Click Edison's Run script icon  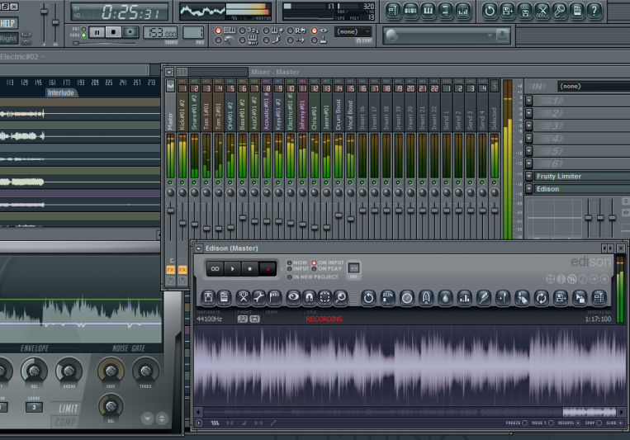(387, 298)
